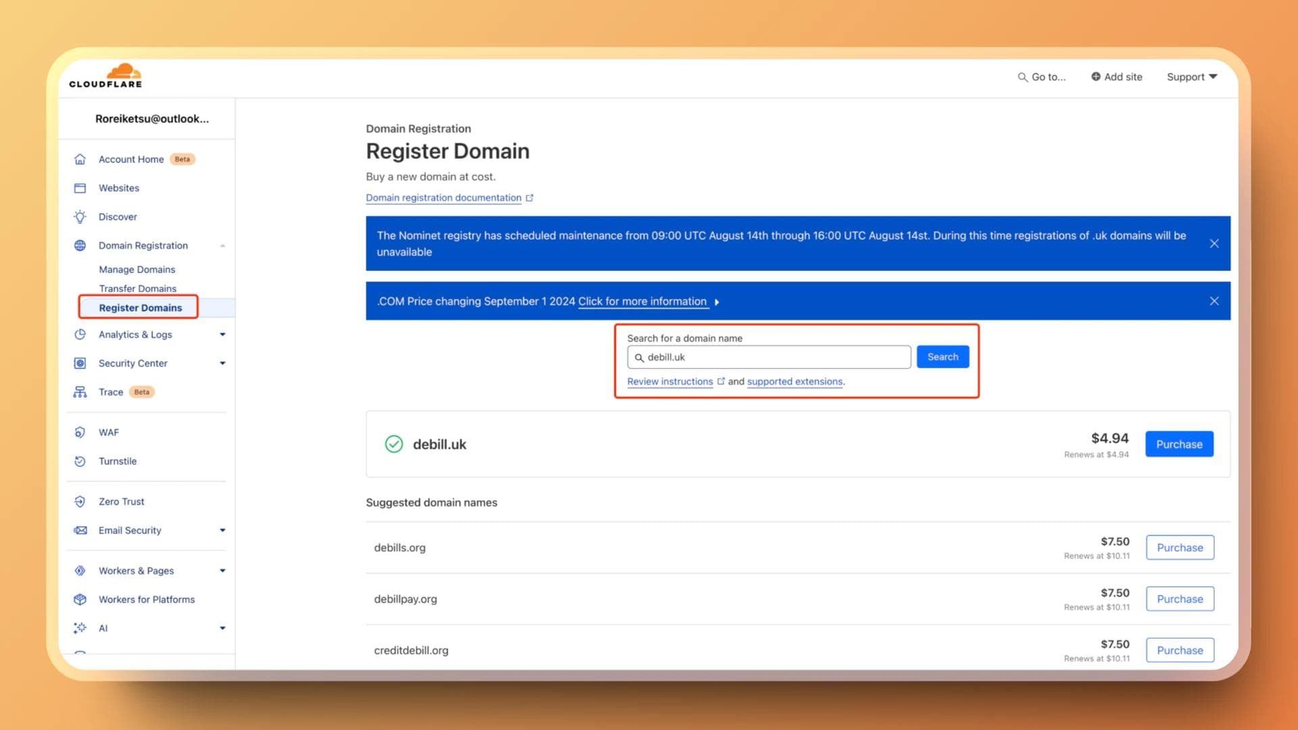Open Discover in the sidebar
Image resolution: width=1298 pixels, height=730 pixels.
[x=118, y=217]
